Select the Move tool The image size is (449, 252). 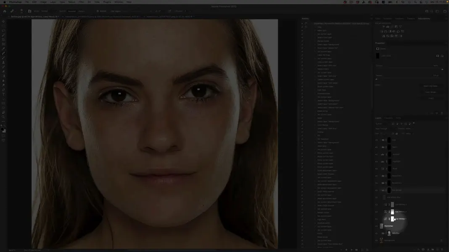3,21
